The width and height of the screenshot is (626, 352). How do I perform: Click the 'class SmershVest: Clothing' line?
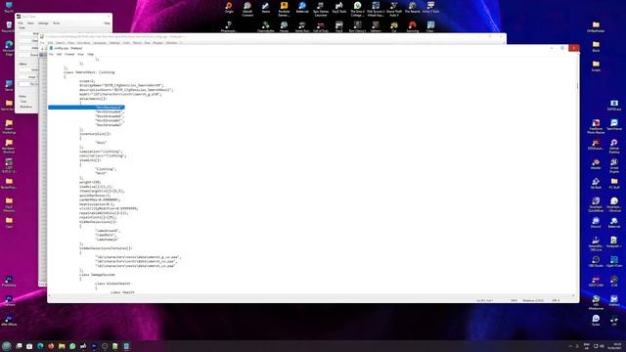[x=89, y=72]
